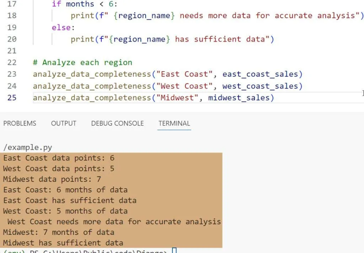
Task: Click 'Midwest: 7 months of data' terminal line
Action: 59,232
